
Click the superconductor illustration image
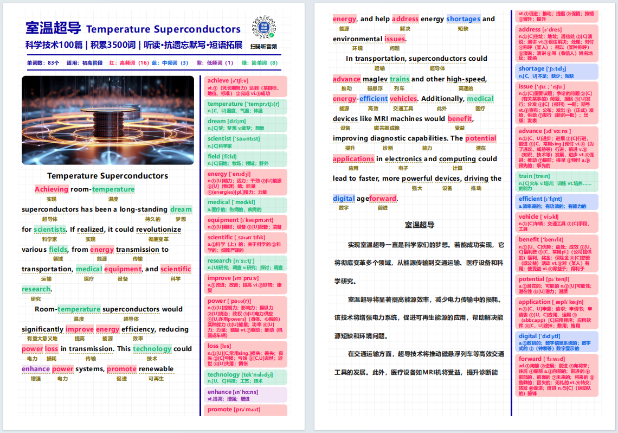point(108,120)
